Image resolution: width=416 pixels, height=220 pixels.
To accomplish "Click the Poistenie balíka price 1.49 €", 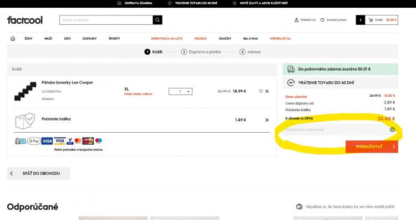I will pos(240,120).
